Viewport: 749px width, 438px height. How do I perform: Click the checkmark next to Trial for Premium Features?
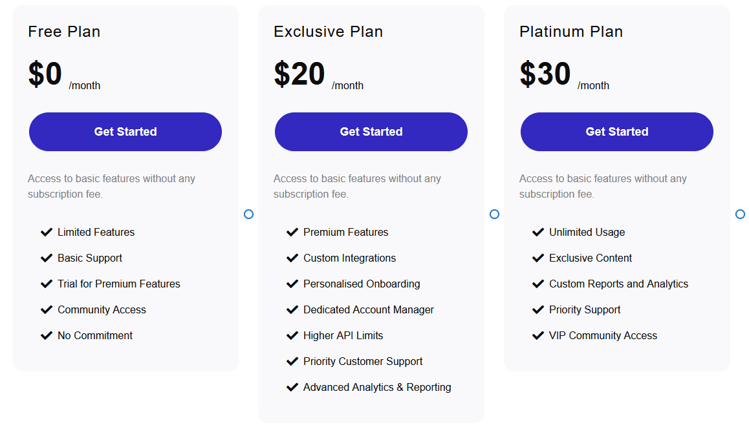coord(47,284)
